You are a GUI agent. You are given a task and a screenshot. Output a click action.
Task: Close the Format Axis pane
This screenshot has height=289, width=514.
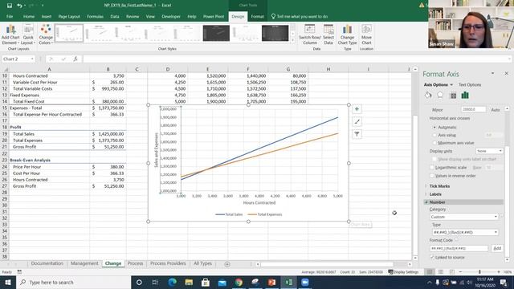[x=507, y=74]
